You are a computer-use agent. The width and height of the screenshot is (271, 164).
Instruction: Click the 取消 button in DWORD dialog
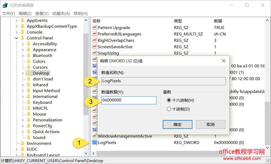click(x=210, y=124)
